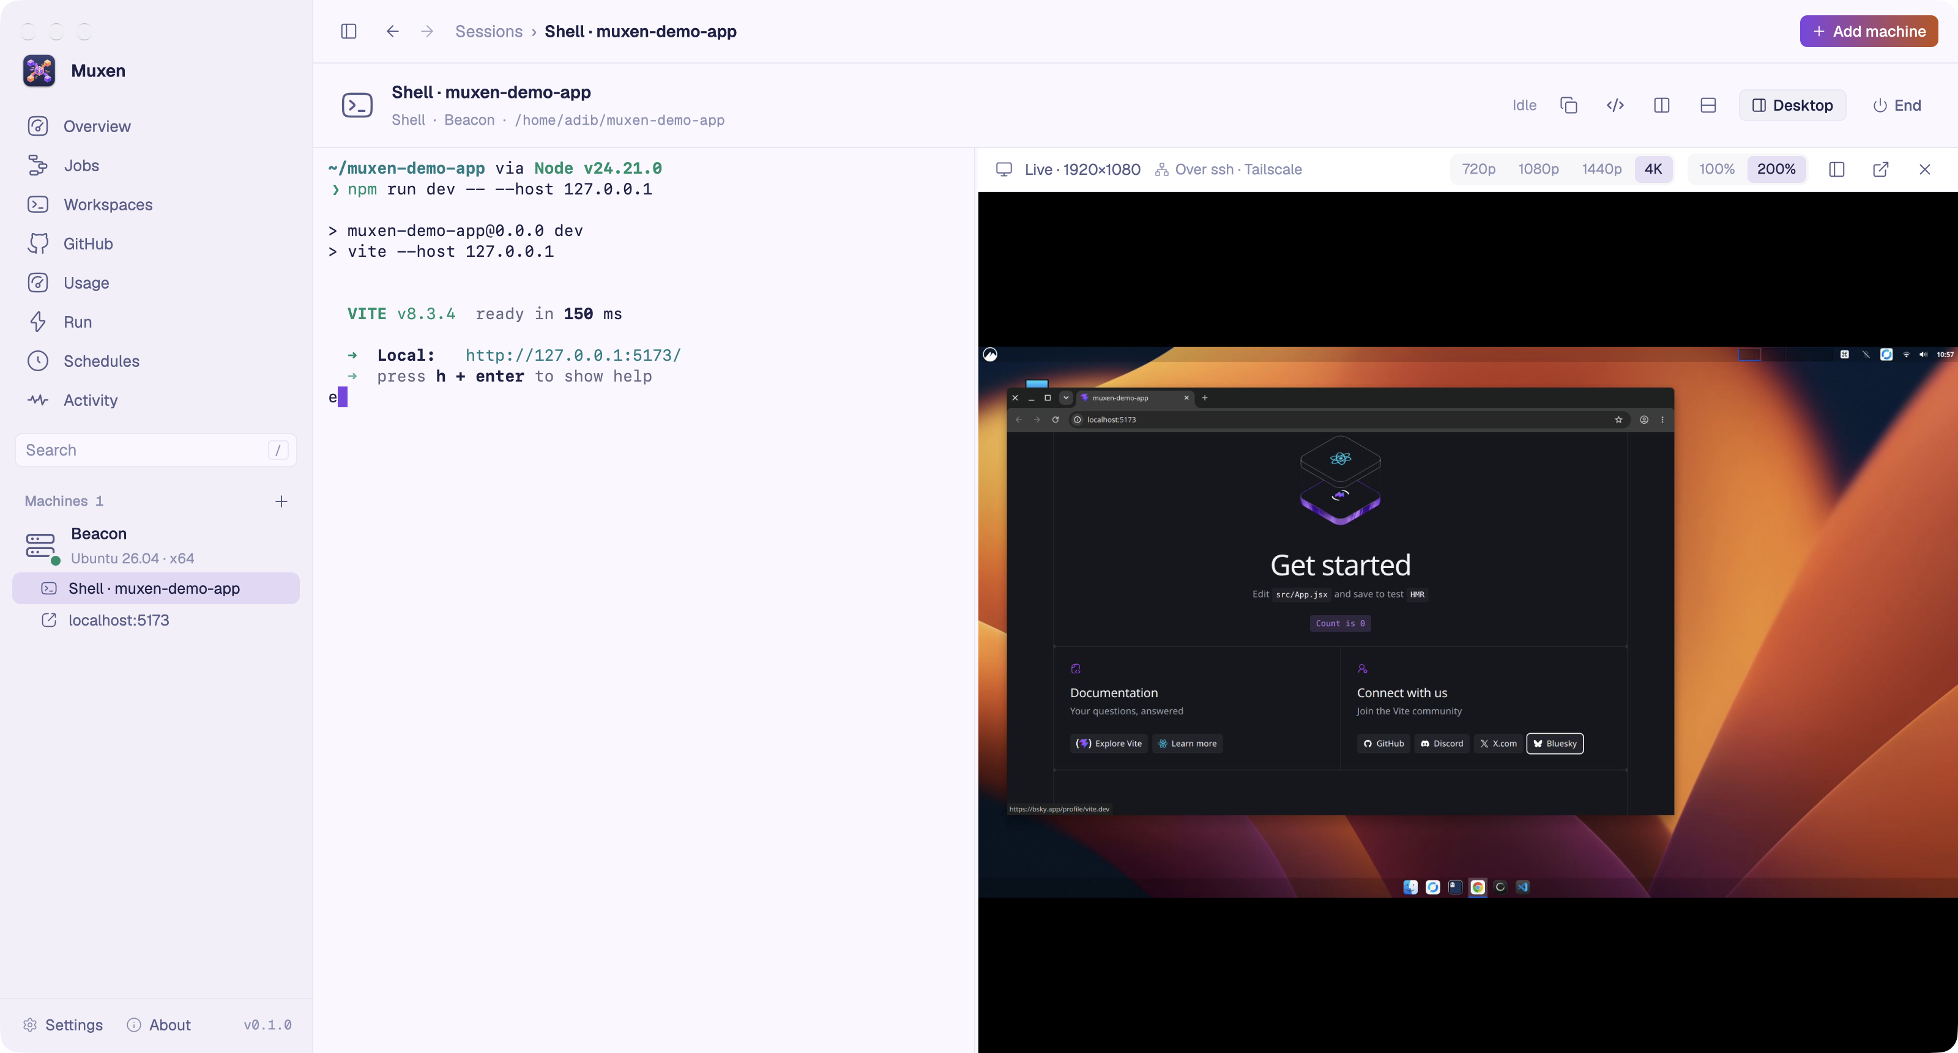End the shell session
Screen dimensions: 1958x1053
point(1896,105)
